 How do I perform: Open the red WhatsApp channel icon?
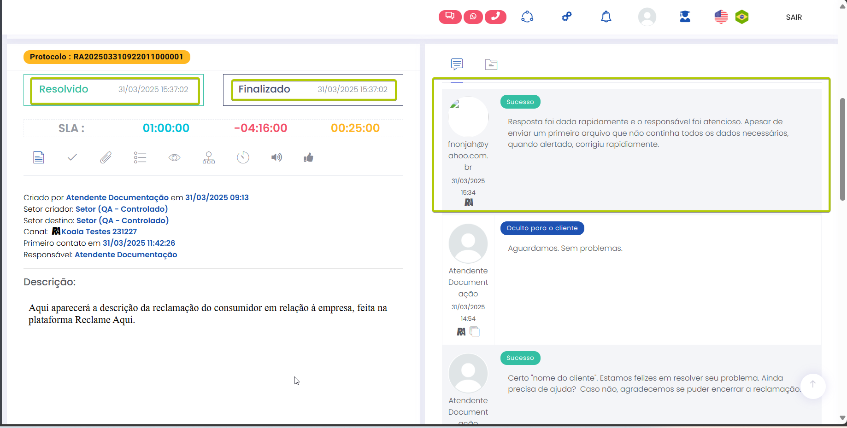473,17
